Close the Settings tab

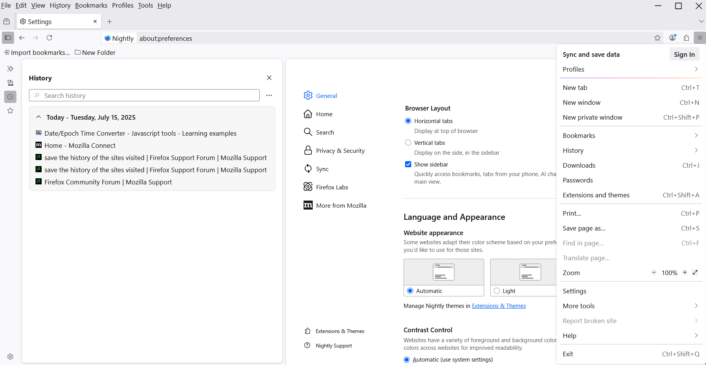95,21
